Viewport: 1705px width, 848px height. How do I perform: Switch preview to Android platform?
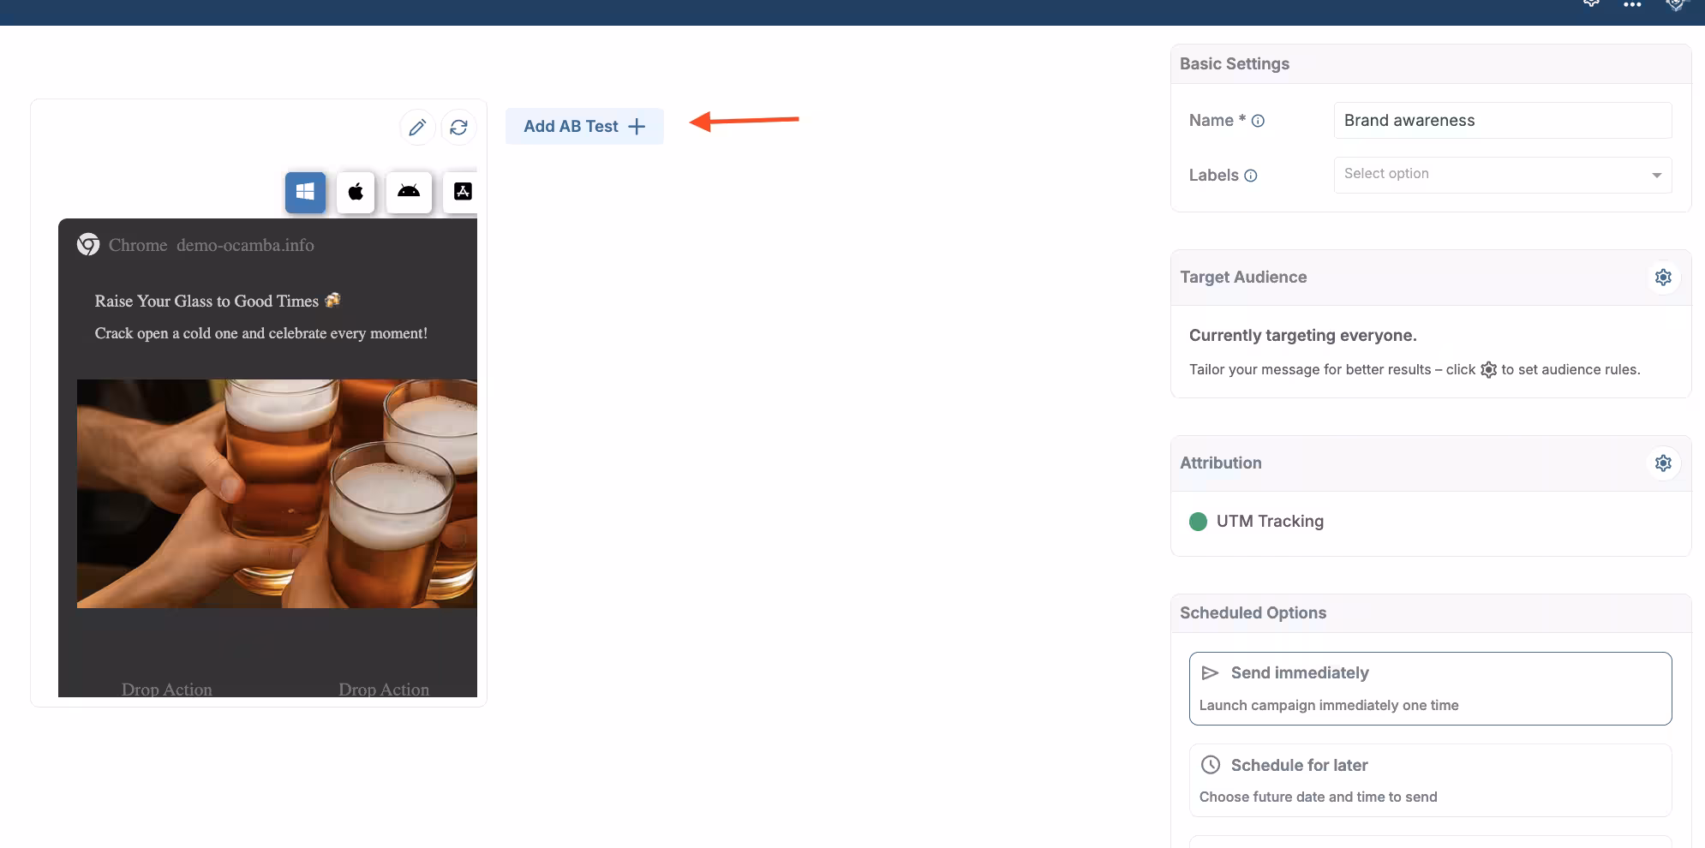pos(409,192)
